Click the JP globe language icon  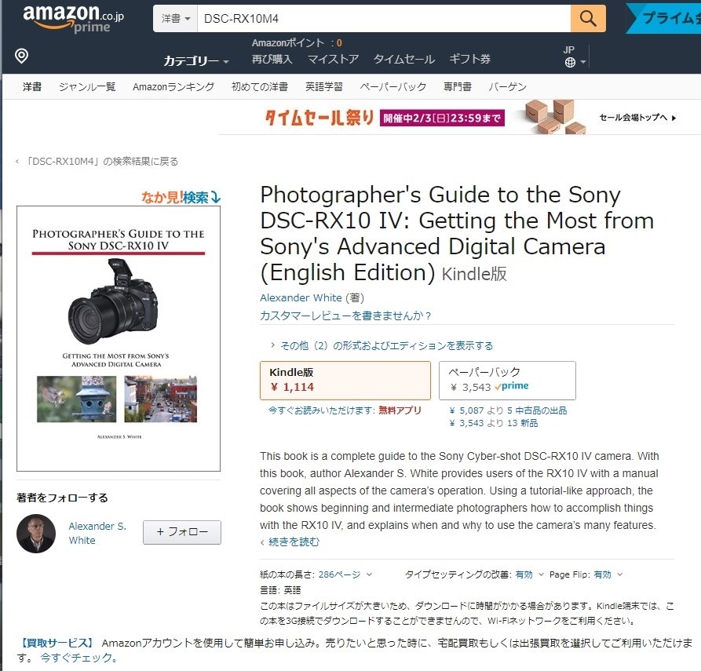(570, 62)
